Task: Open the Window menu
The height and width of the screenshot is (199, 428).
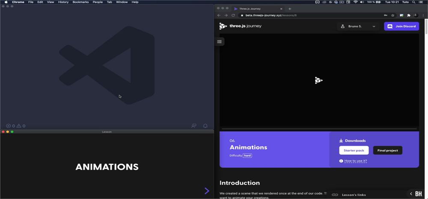Action: [x=122, y=2]
